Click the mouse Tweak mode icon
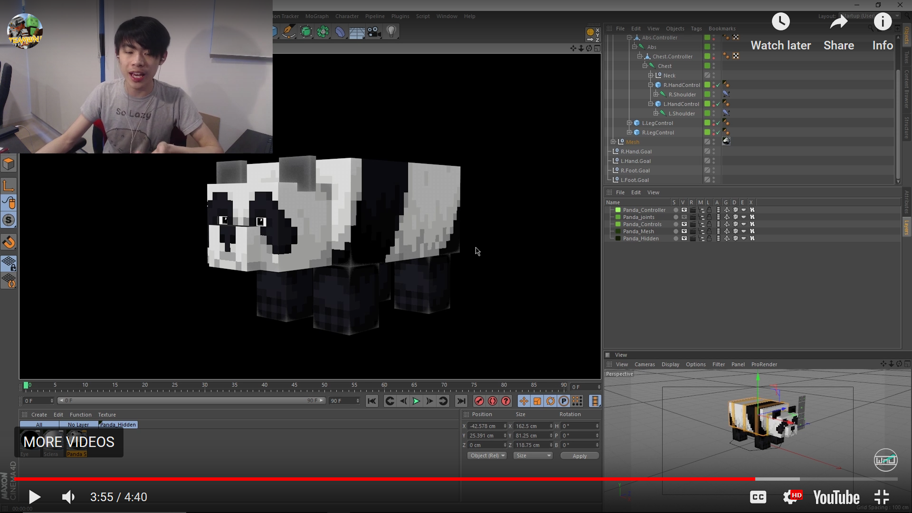Screen dimensions: 912x513 (x=9, y=203)
